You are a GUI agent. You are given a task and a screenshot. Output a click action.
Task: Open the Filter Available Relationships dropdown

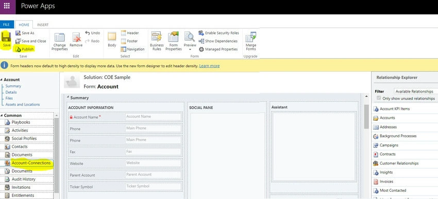click(x=416, y=92)
